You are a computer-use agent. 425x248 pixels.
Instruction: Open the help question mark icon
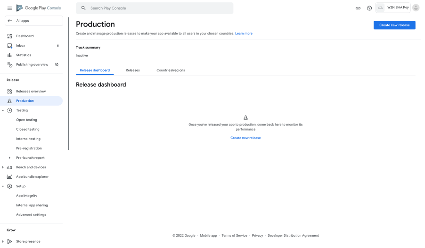click(x=369, y=8)
